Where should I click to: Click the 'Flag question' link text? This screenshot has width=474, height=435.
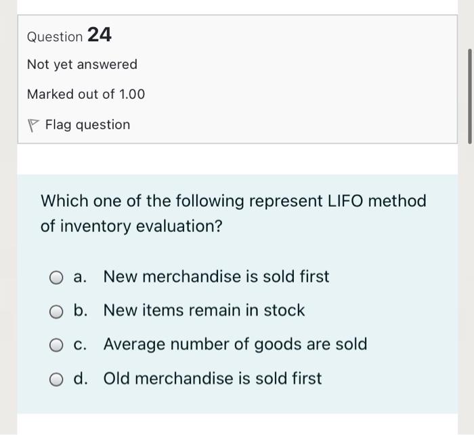pos(87,124)
